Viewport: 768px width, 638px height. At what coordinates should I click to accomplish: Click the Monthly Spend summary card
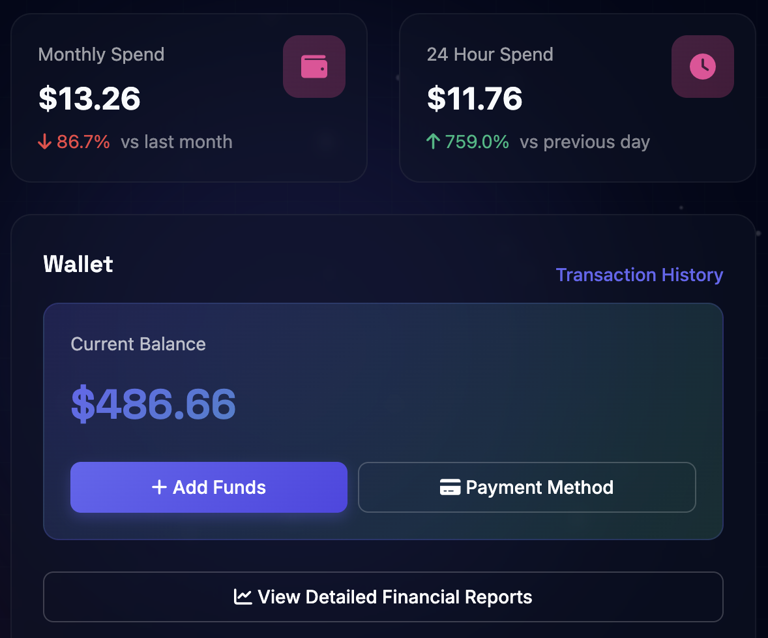click(189, 97)
